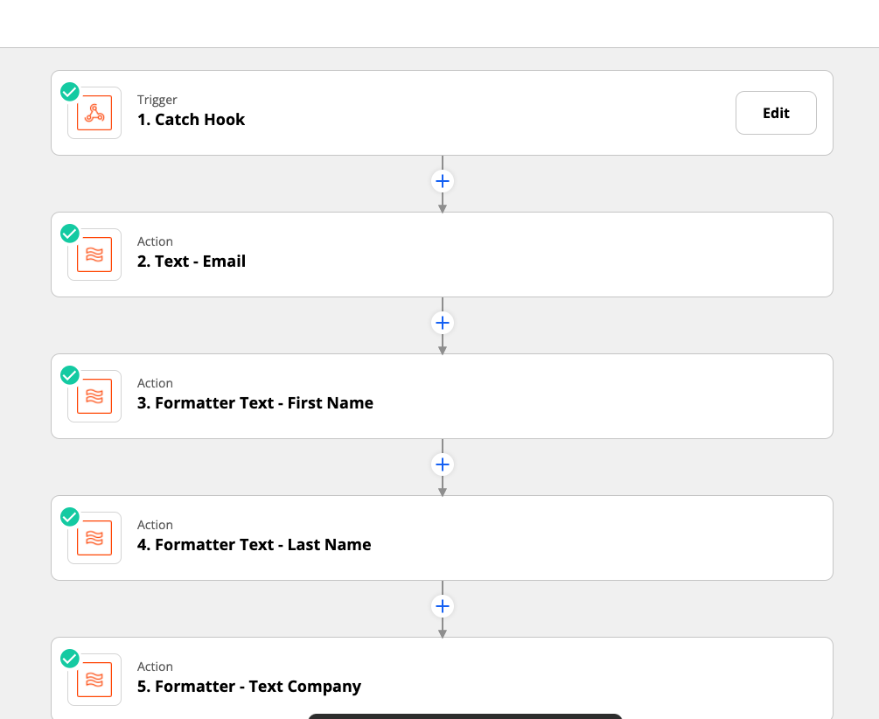Add step after Formatter Text - First Name
This screenshot has height=719, width=879.
pyautogui.click(x=443, y=464)
